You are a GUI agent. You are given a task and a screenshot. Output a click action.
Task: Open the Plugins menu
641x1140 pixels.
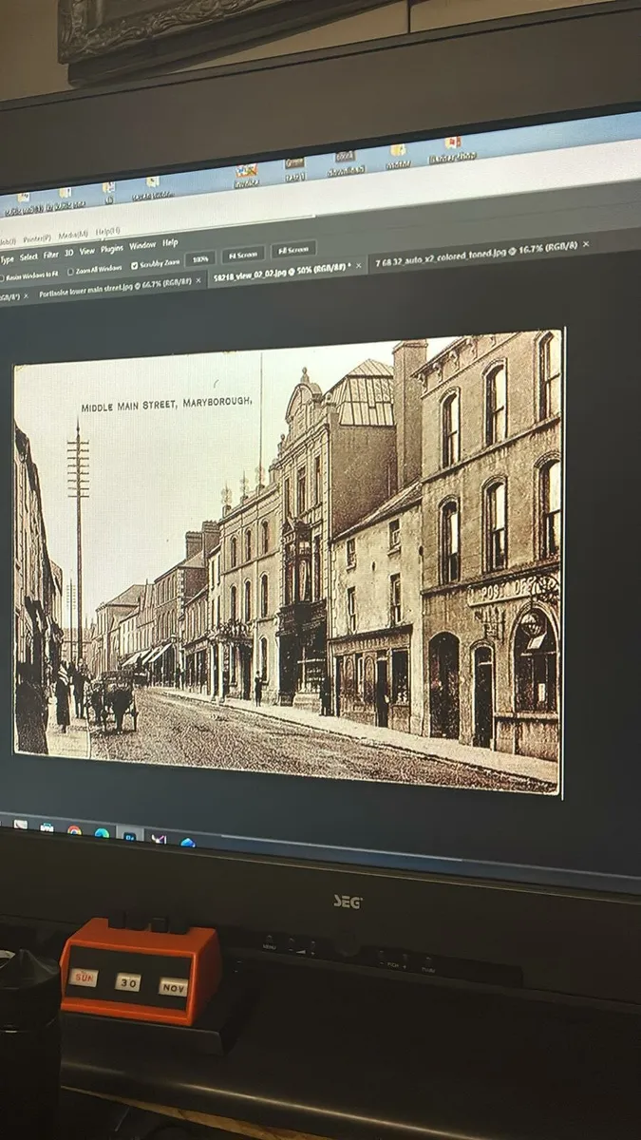click(x=112, y=248)
